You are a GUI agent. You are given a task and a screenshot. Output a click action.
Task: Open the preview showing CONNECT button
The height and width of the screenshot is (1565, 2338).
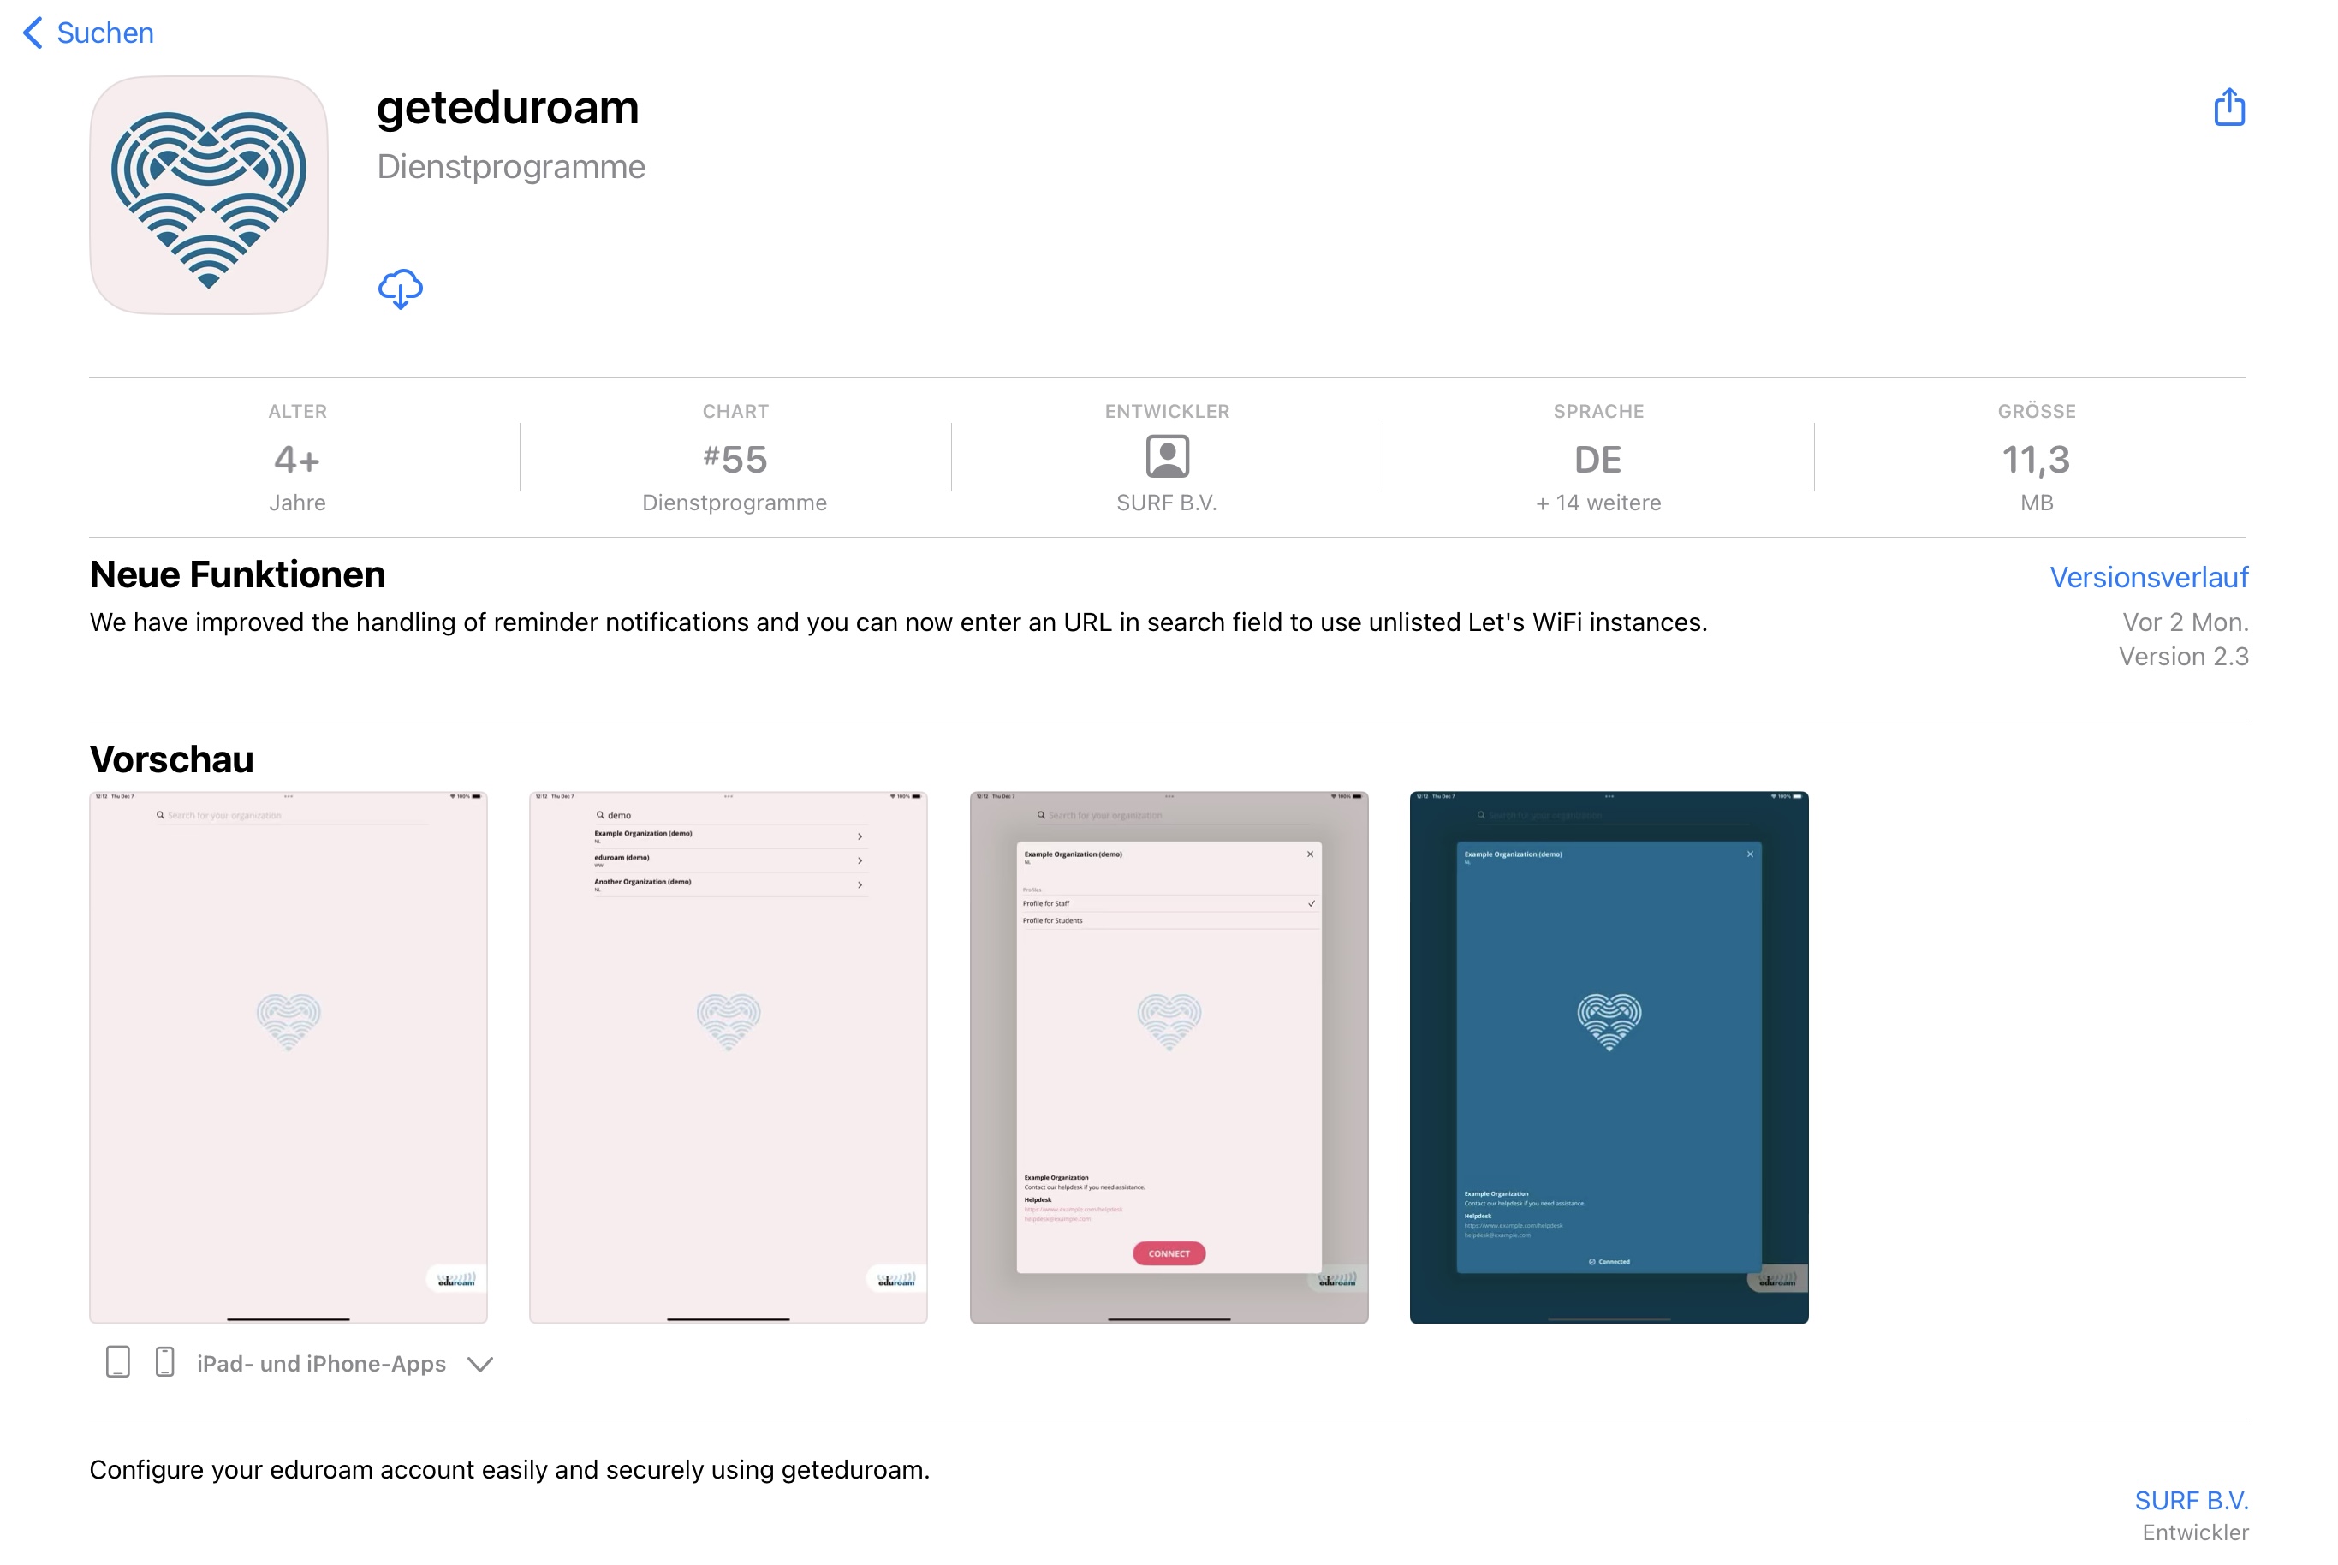(x=1169, y=1057)
